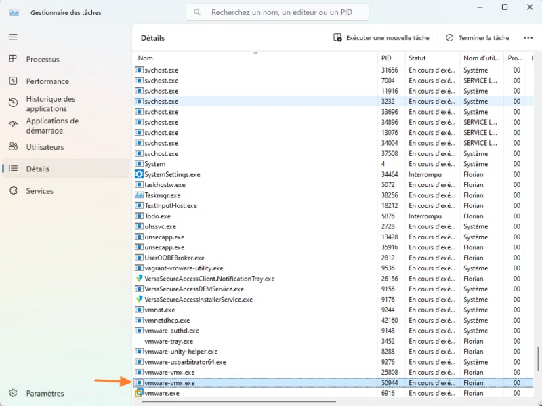This screenshot has width=542, height=406.
Task: Open Paramètres at the bottom of the sidebar
Action: point(41,393)
